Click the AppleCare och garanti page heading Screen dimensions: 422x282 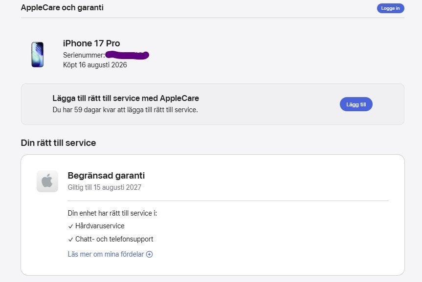coord(62,7)
